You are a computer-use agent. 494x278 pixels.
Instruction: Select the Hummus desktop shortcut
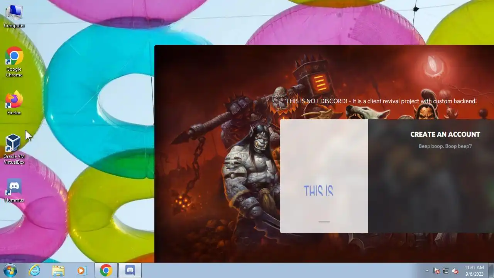click(14, 191)
